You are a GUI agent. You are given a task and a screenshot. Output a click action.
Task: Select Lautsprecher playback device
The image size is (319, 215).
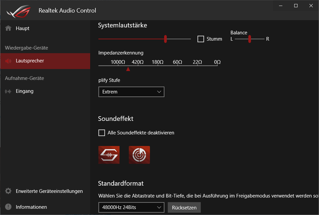[x=45, y=61]
